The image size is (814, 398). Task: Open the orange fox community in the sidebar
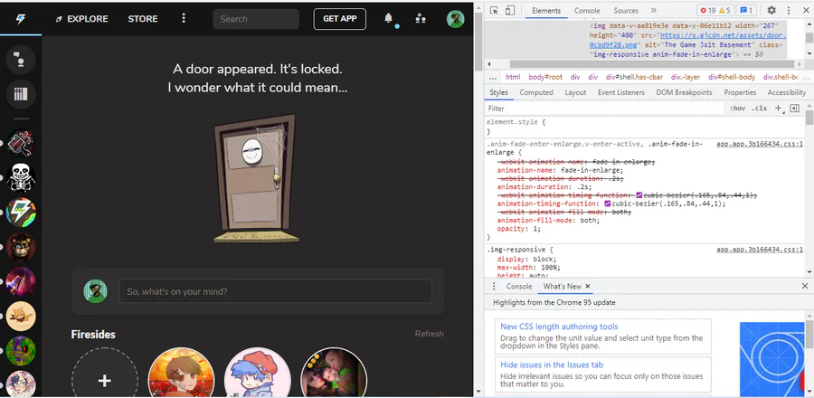tap(21, 316)
